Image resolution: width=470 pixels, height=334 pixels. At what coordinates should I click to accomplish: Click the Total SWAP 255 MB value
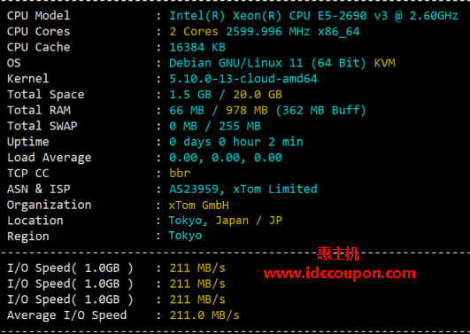click(x=240, y=126)
